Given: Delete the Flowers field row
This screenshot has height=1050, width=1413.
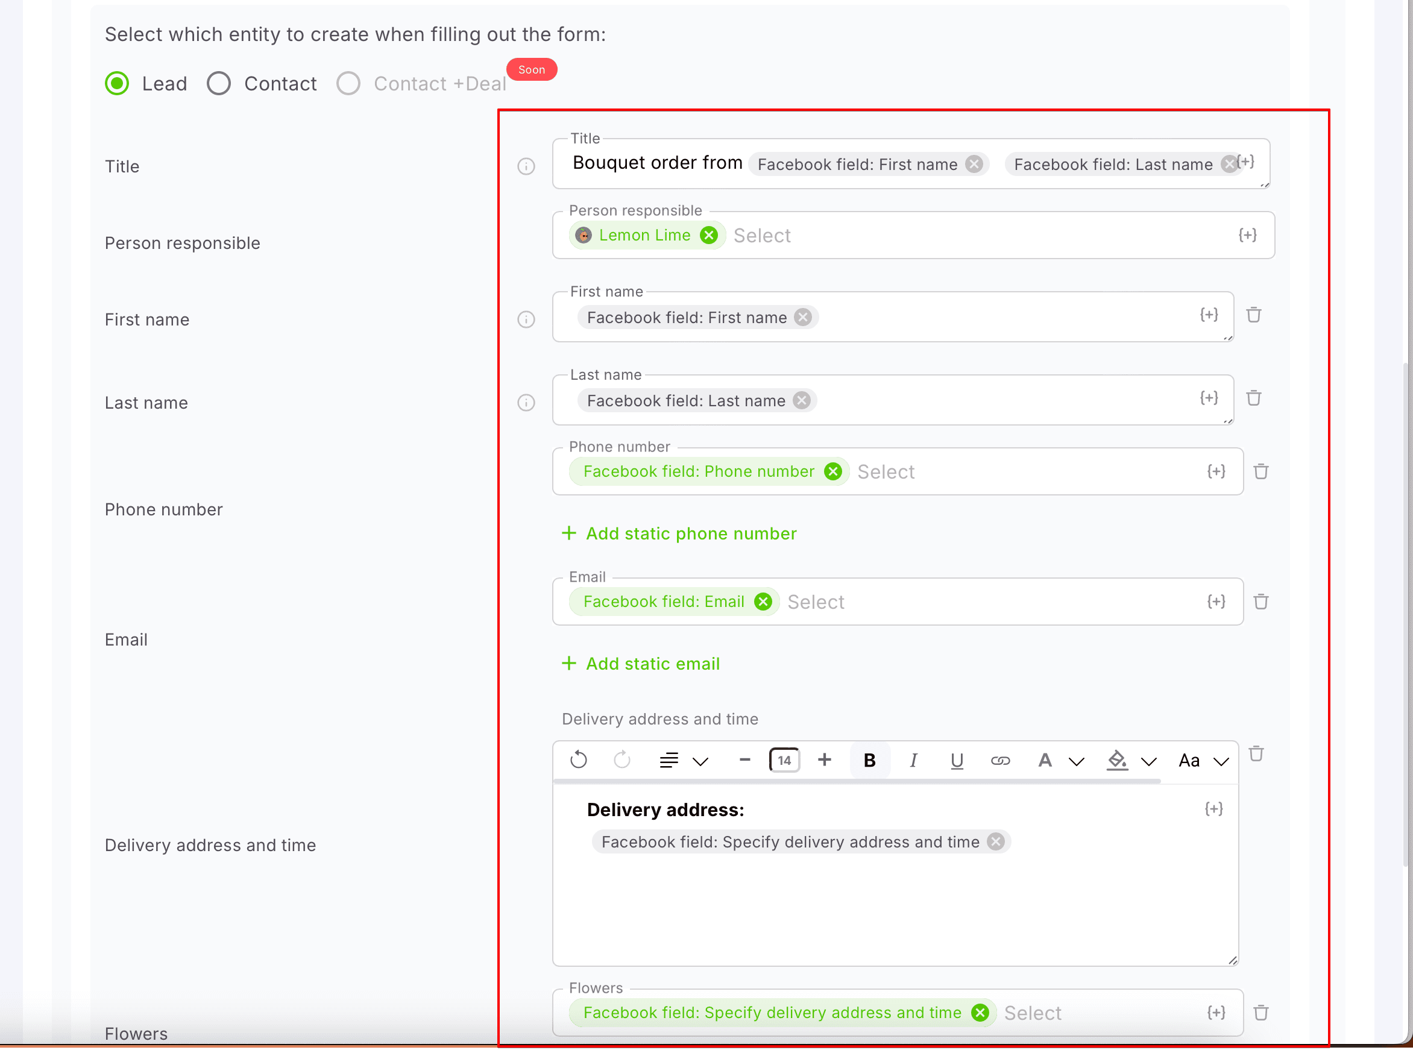Looking at the screenshot, I should coord(1261,1013).
